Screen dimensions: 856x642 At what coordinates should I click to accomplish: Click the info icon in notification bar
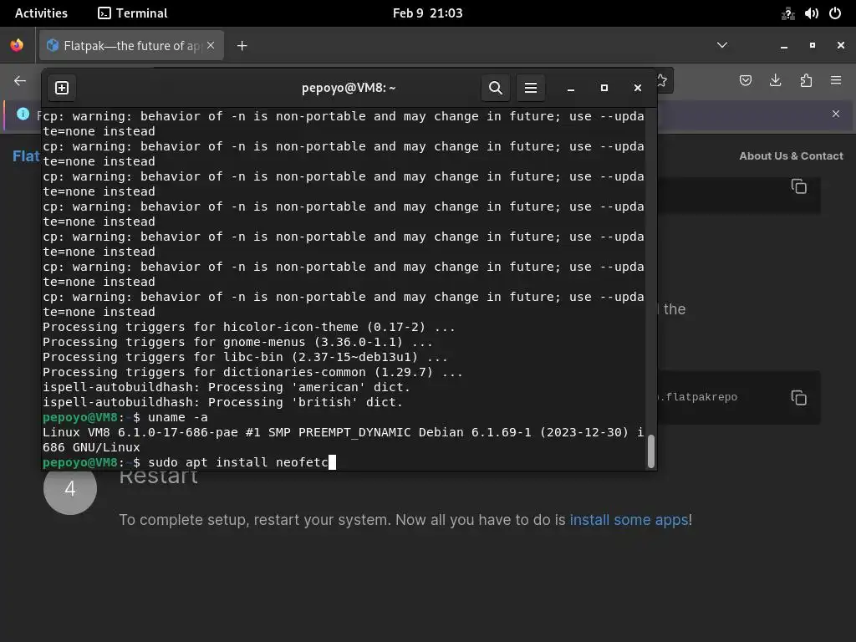23,114
